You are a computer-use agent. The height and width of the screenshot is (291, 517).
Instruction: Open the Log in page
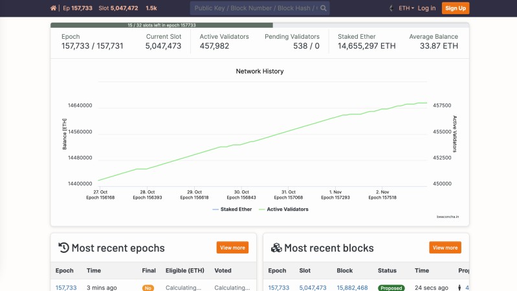426,8
